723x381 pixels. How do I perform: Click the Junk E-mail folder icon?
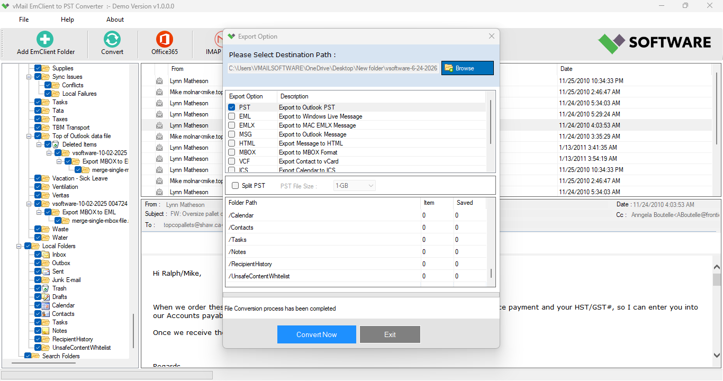click(46, 280)
